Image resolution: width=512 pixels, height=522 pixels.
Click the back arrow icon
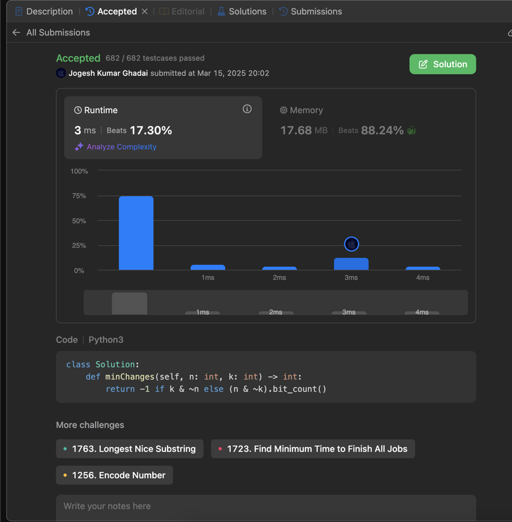pyautogui.click(x=16, y=32)
